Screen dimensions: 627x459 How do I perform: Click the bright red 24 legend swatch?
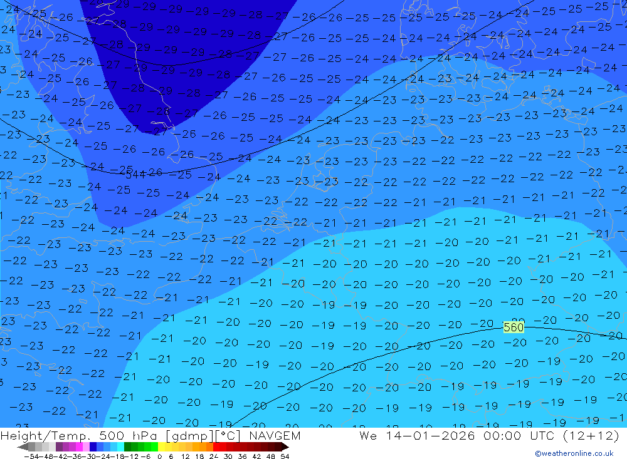click(216, 446)
